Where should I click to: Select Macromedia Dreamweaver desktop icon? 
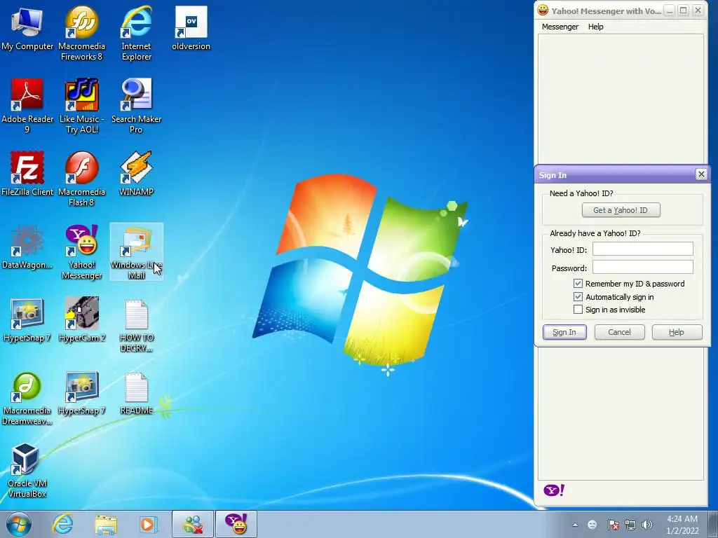click(x=27, y=398)
